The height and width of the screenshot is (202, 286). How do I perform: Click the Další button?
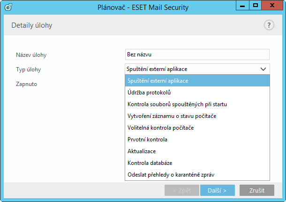click(218, 190)
